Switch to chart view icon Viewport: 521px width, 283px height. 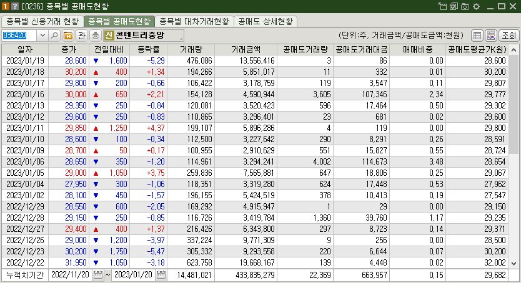click(x=491, y=36)
